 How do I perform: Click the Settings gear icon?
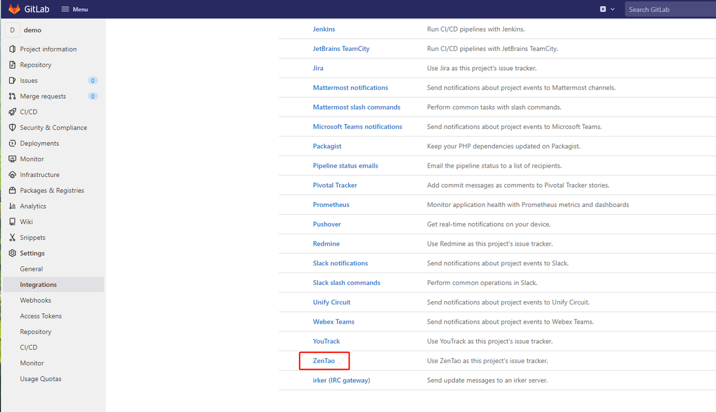13,253
